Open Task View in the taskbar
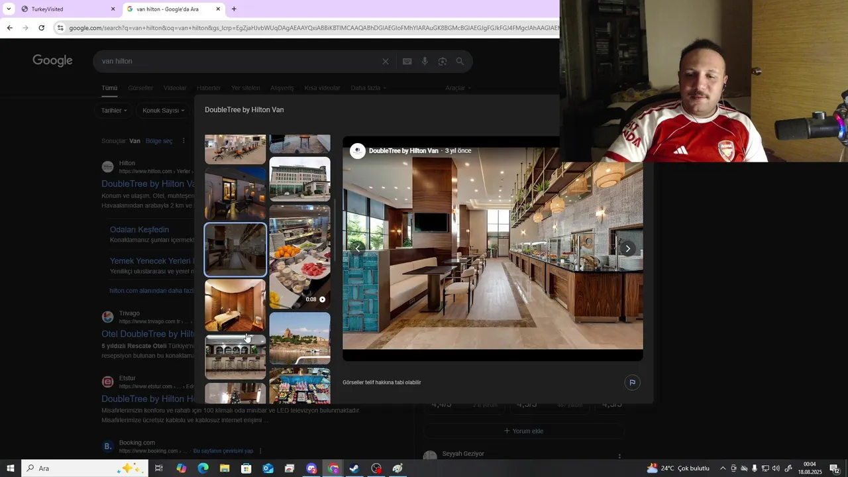The image size is (848, 477). pos(159,468)
